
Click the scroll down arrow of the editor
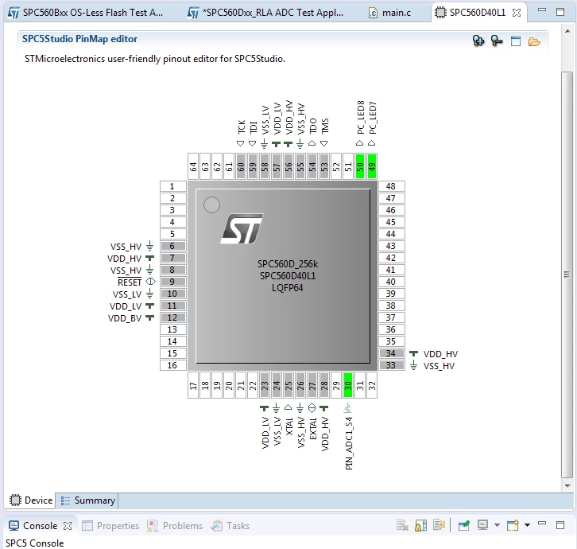[x=567, y=485]
